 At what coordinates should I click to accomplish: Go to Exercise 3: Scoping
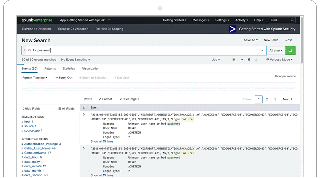109,29
